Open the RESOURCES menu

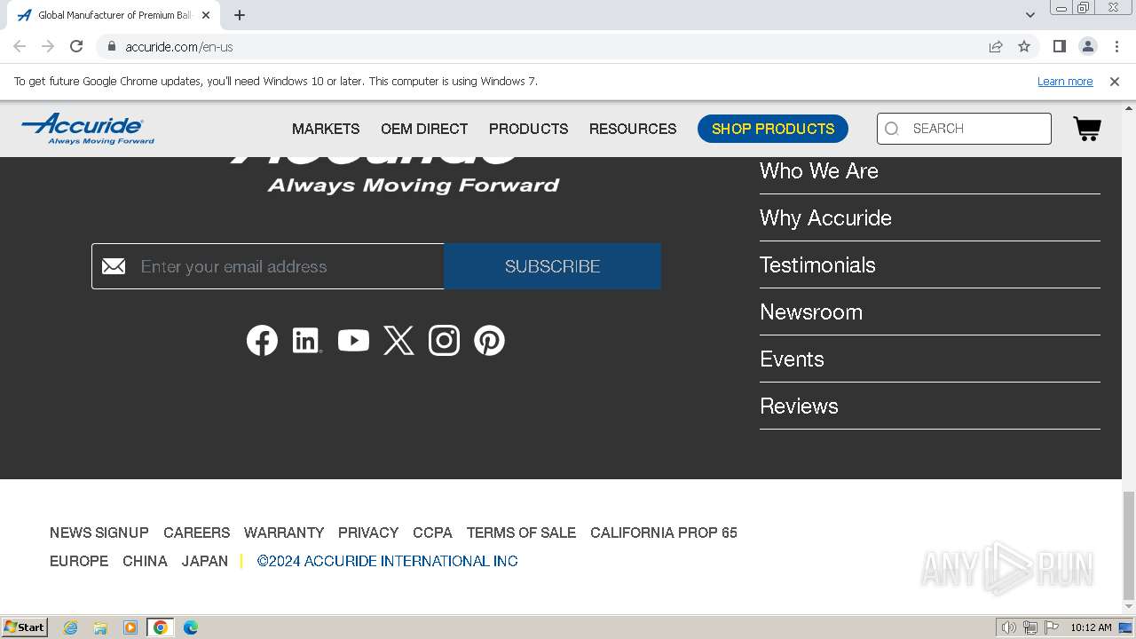pos(633,129)
